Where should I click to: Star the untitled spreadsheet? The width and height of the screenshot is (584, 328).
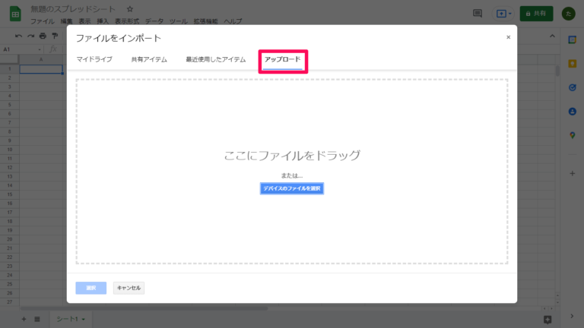pyautogui.click(x=129, y=9)
